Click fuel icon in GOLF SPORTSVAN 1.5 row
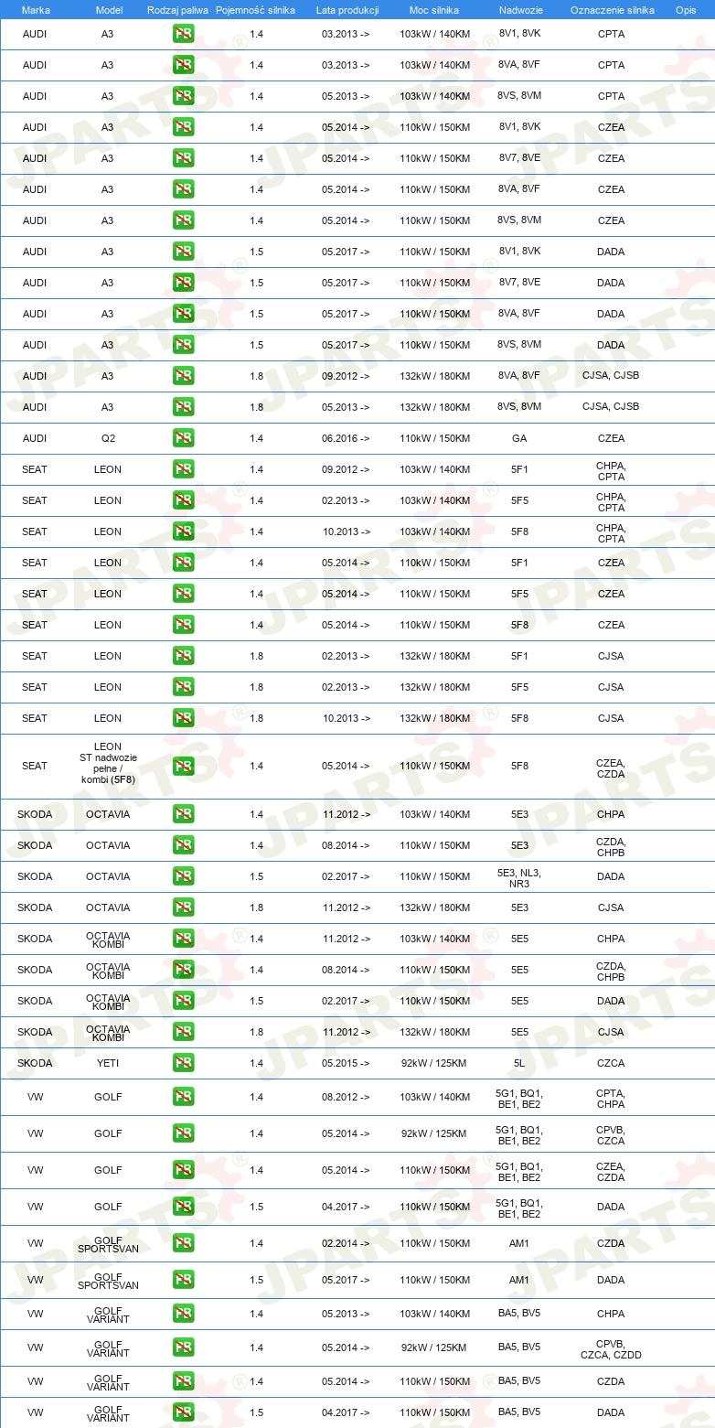715x1428 pixels. [x=183, y=1280]
